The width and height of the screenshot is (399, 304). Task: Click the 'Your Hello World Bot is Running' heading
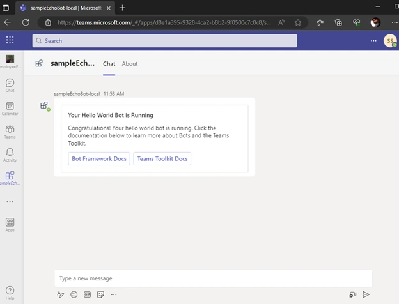click(x=111, y=115)
